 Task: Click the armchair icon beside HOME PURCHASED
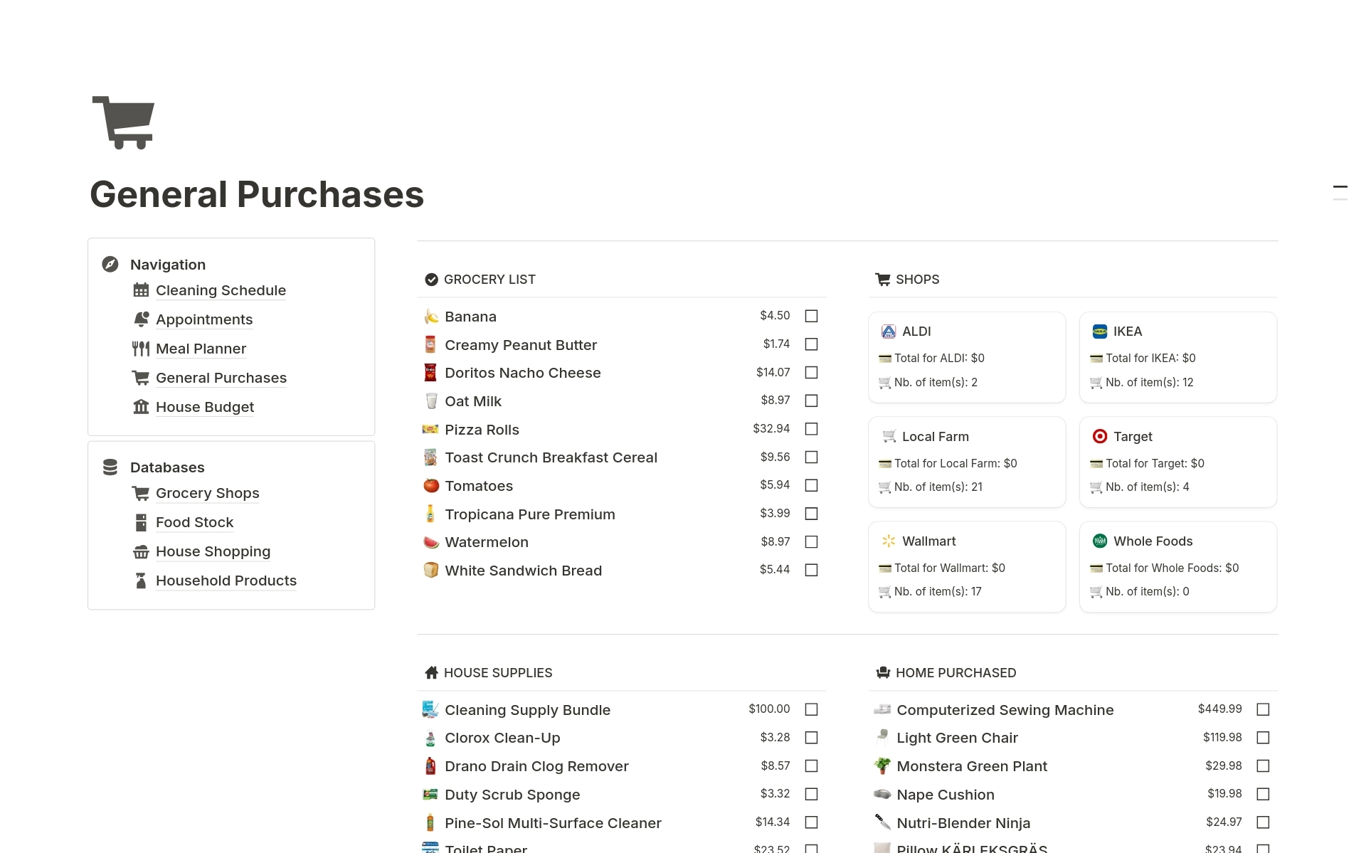tap(883, 673)
